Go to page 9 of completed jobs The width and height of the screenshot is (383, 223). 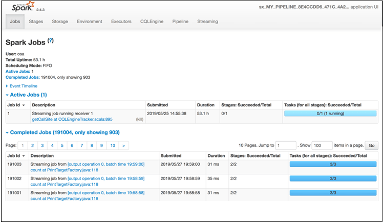pos(101,146)
